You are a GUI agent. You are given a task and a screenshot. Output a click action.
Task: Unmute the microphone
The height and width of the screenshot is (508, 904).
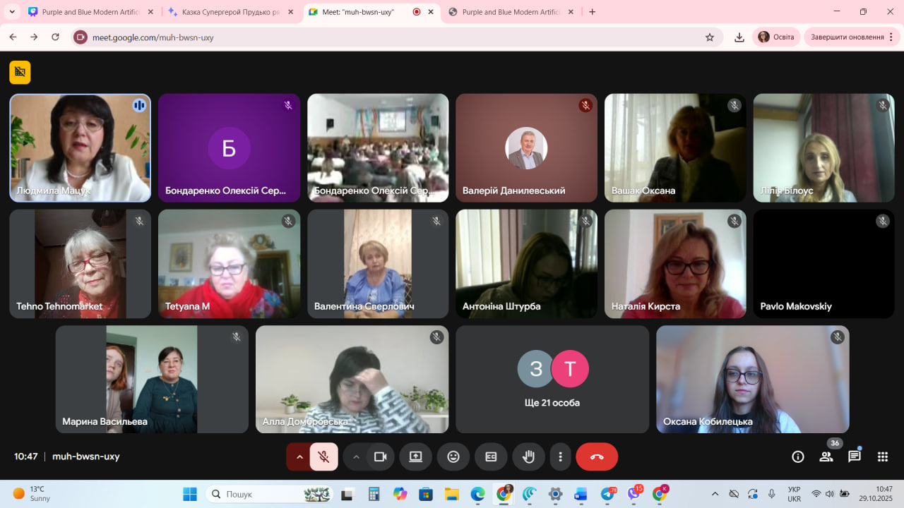(x=324, y=456)
